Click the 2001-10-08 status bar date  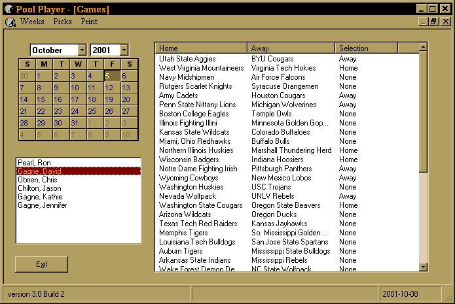coord(400,294)
